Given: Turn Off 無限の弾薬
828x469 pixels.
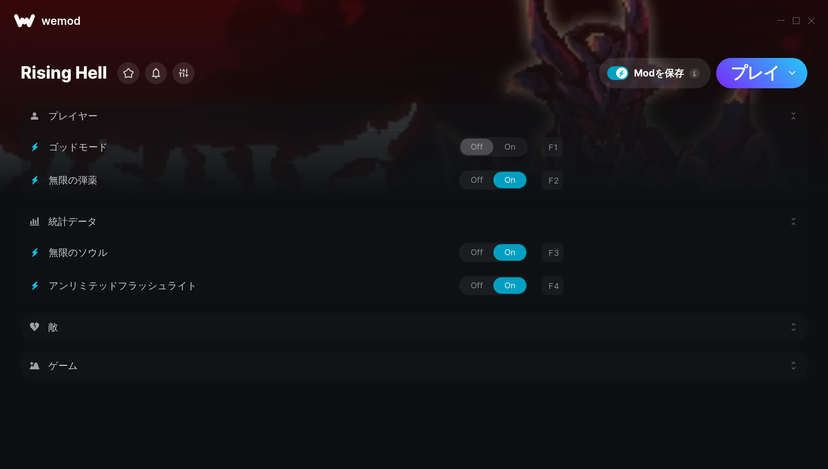Looking at the screenshot, I should click(477, 180).
